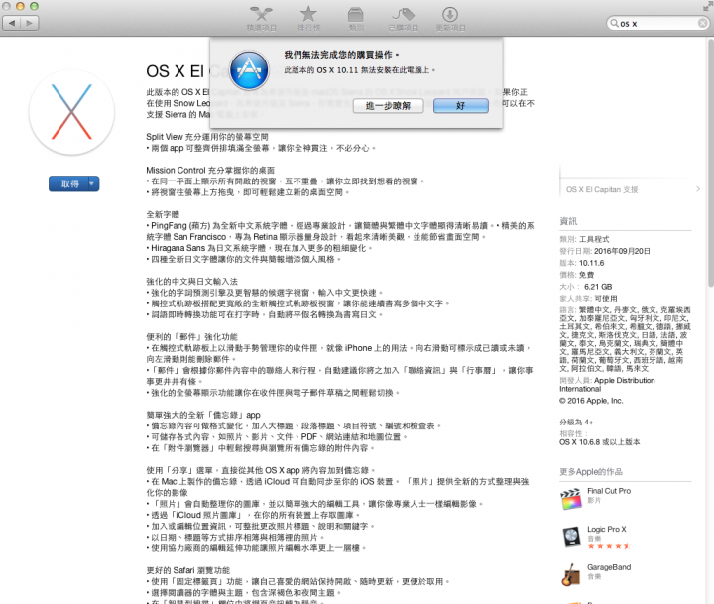Viewport: 714px width, 604px height.
Task: Click the 進一步瞭解 (Learn More) button
Action: (388, 106)
